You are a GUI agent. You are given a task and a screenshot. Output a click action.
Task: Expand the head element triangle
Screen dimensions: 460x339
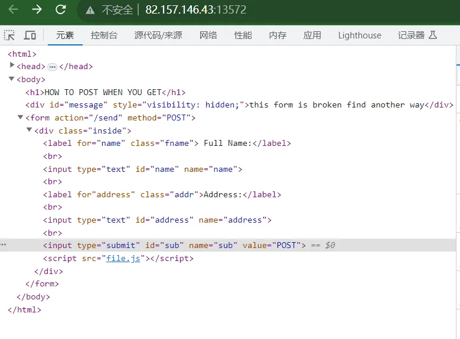click(12, 65)
